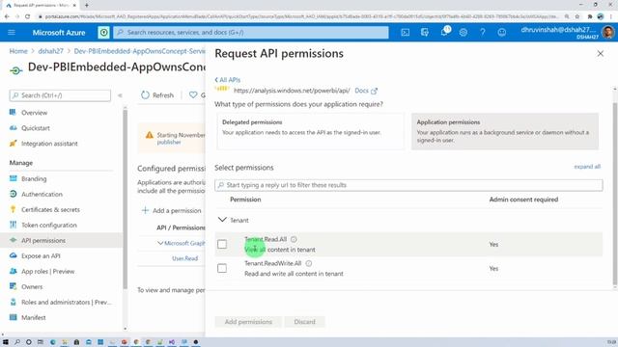
Task: Open the User.Read permission link
Action: pyautogui.click(x=184, y=258)
